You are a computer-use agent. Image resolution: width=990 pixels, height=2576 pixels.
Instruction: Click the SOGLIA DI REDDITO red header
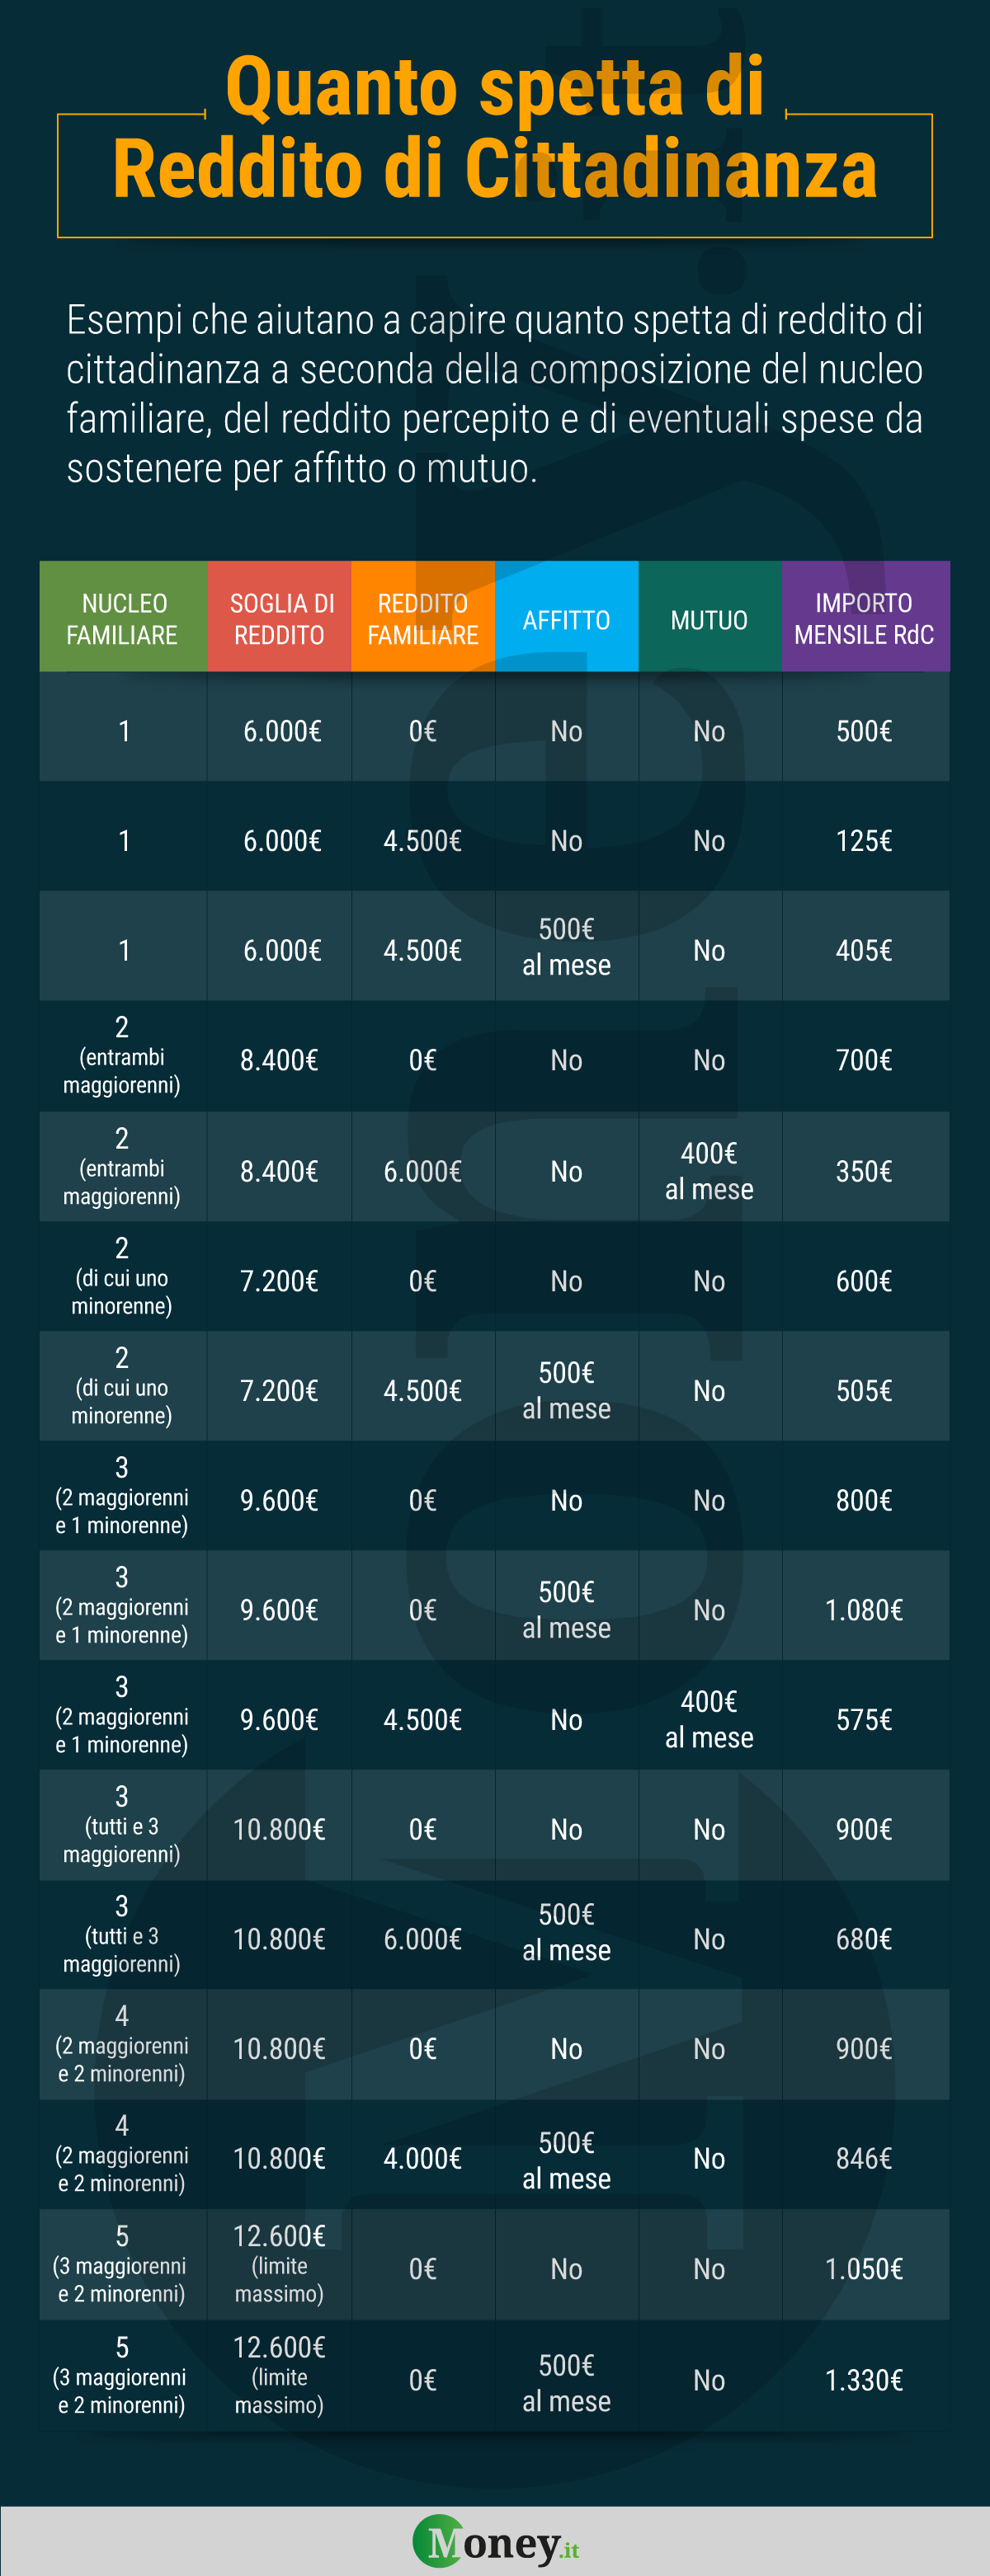coord(280,616)
